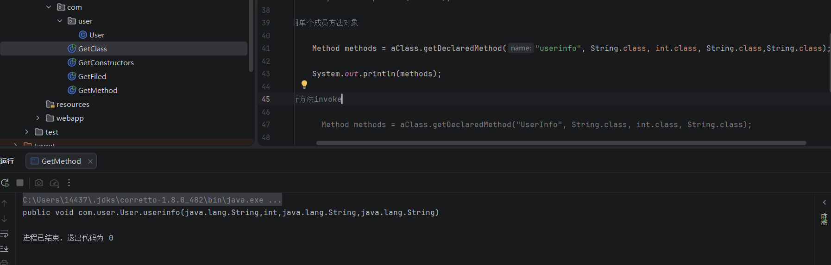Expand the webapp folder
This screenshot has height=265, width=831.
pos(38,118)
